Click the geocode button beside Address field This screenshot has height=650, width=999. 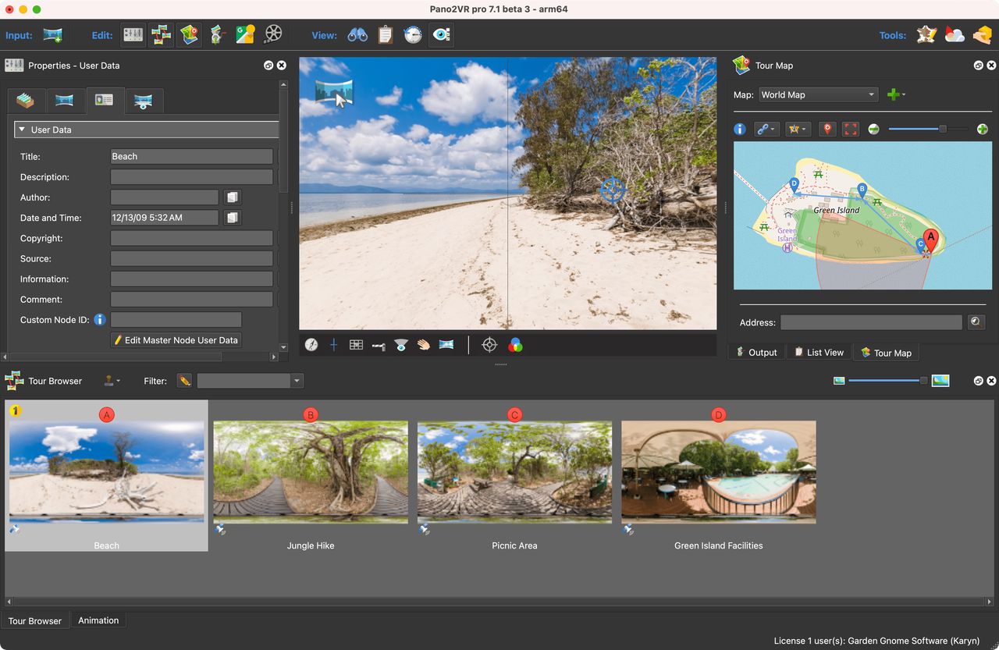pyautogui.click(x=976, y=321)
